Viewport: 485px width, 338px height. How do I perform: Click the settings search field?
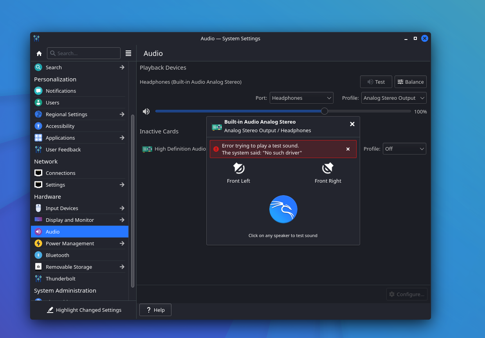pyautogui.click(x=84, y=53)
